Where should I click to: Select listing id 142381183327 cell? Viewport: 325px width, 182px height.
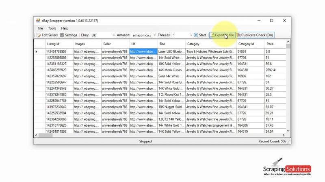point(59,64)
